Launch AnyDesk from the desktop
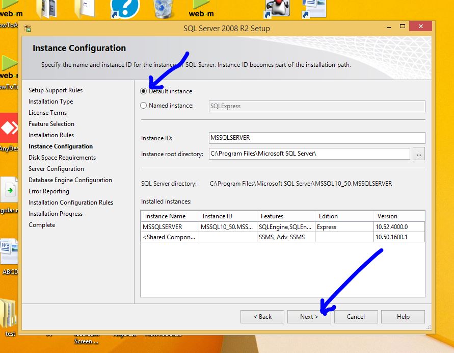 coord(9,130)
